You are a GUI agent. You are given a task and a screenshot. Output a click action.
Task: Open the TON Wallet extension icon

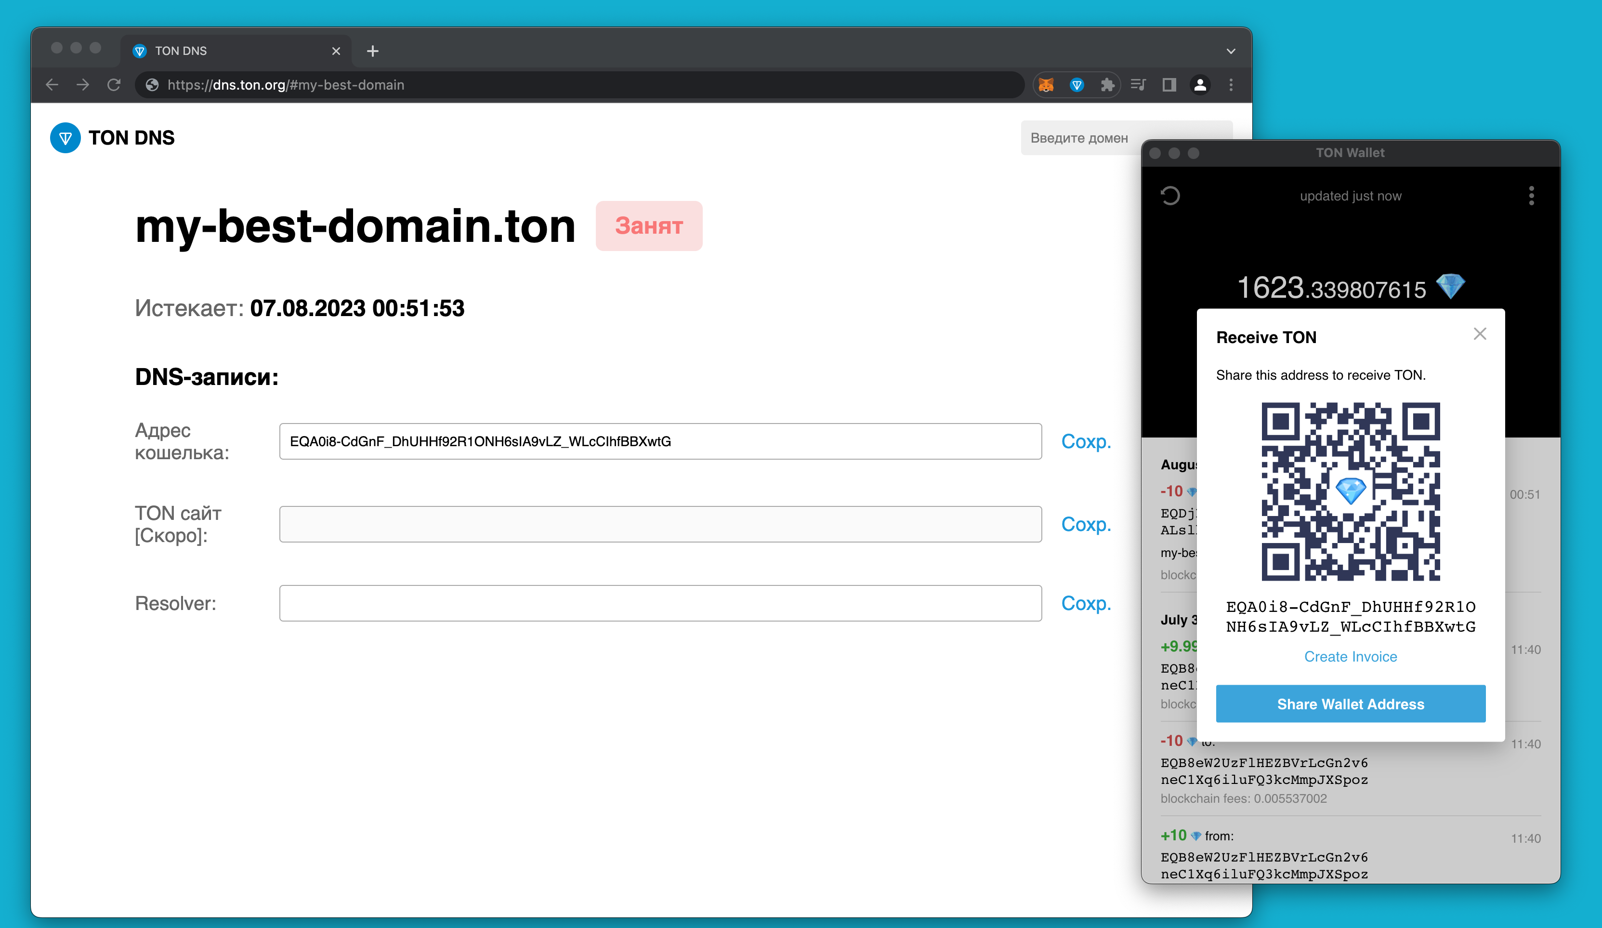pyautogui.click(x=1076, y=85)
